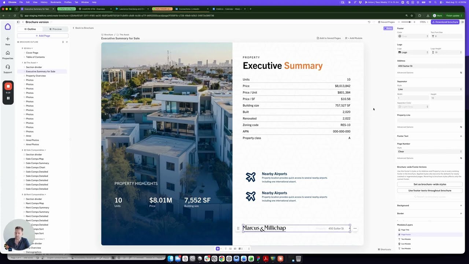Click the Text Font Size field
This screenshot has height=264, width=469.
tap(447, 36)
